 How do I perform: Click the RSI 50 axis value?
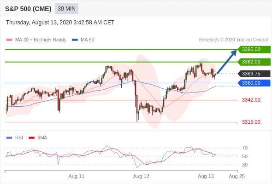(x=245, y=156)
